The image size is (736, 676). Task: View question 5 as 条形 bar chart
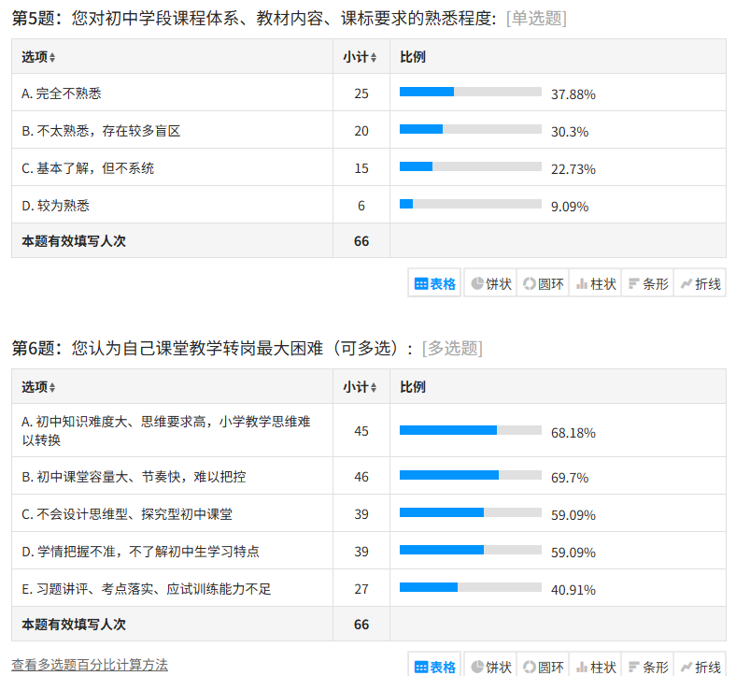(x=648, y=283)
